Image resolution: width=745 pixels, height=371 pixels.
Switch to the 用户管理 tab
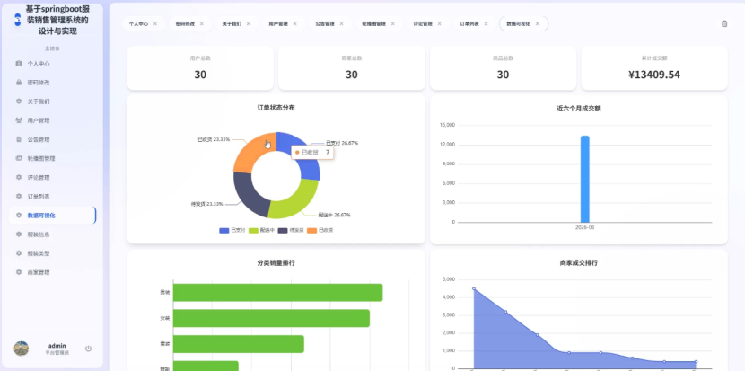(278, 23)
